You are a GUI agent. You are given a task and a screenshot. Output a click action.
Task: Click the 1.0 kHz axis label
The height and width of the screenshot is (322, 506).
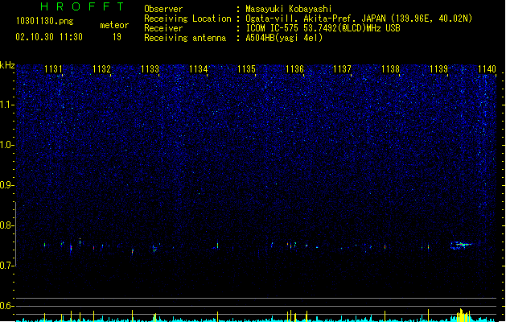(7, 145)
